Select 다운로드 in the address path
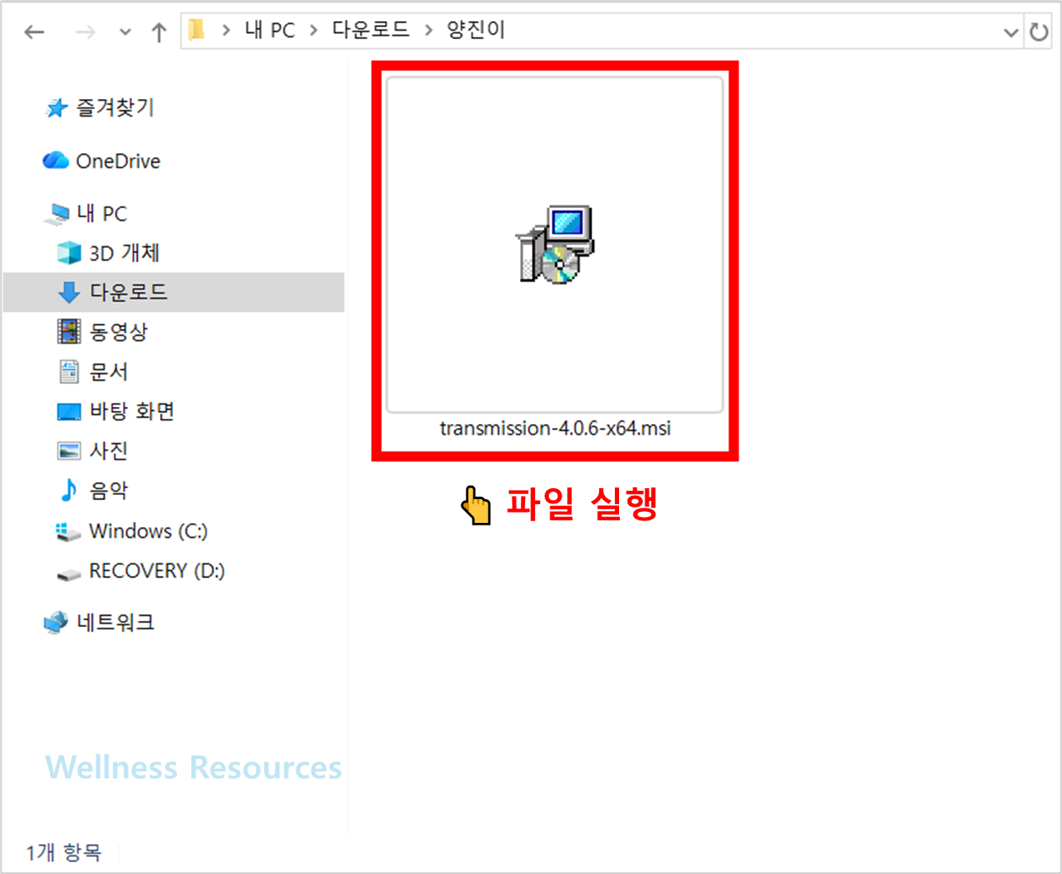 (x=370, y=30)
